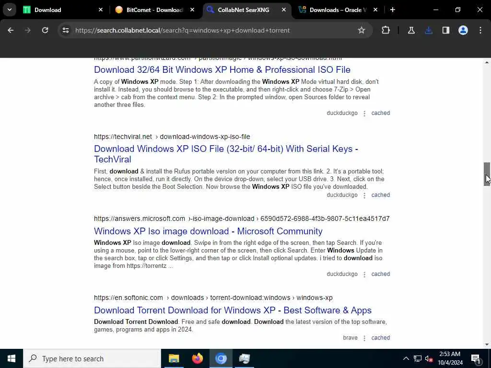Close the CollabNet SearXNG tab
The image size is (491, 368).
coord(284,10)
